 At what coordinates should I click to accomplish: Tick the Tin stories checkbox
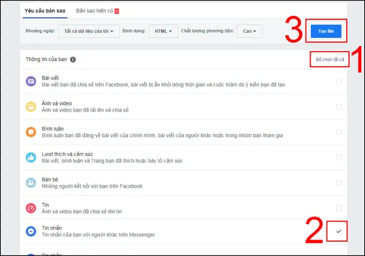pyautogui.click(x=339, y=208)
